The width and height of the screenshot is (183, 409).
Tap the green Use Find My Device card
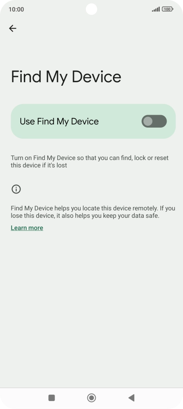tap(93, 121)
